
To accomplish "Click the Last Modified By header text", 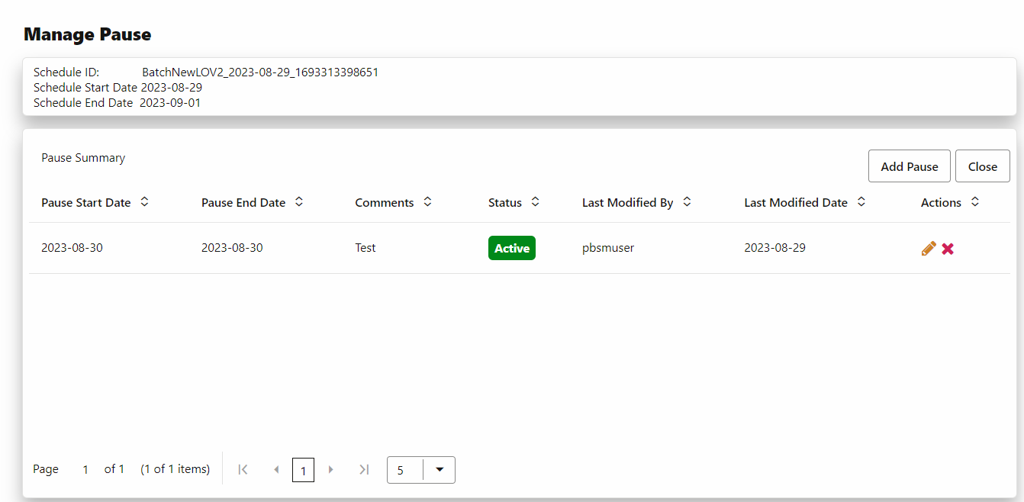I will point(628,203).
